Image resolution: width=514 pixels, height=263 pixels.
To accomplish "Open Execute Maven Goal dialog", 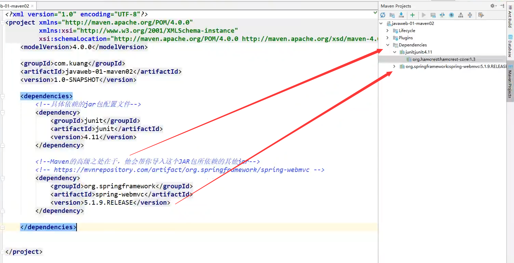I will click(x=433, y=15).
